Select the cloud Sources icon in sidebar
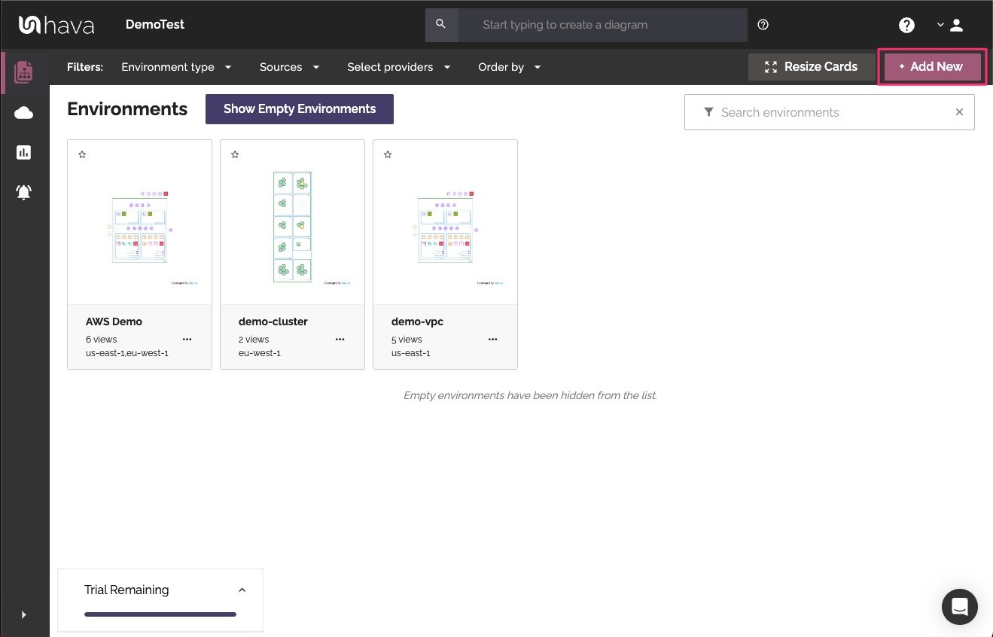The height and width of the screenshot is (637, 993). (23, 112)
